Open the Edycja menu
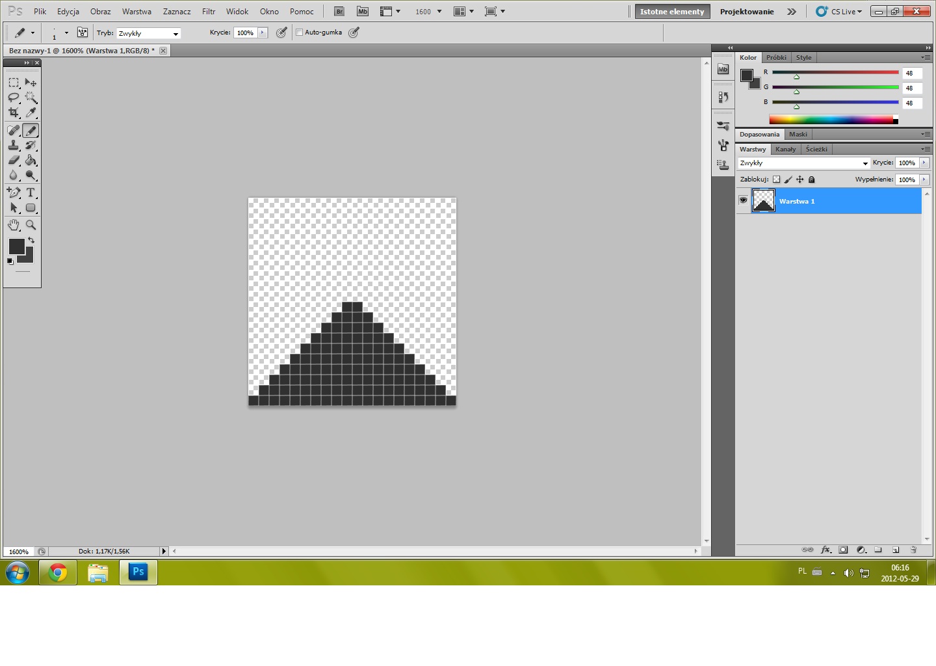This screenshot has height=666, width=936. [x=68, y=11]
